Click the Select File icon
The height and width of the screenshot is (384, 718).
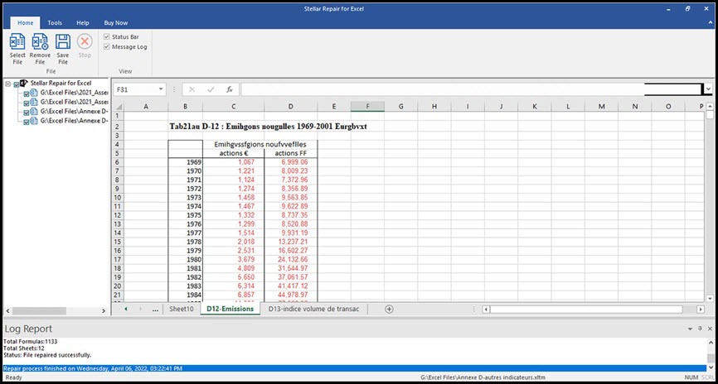[17, 41]
